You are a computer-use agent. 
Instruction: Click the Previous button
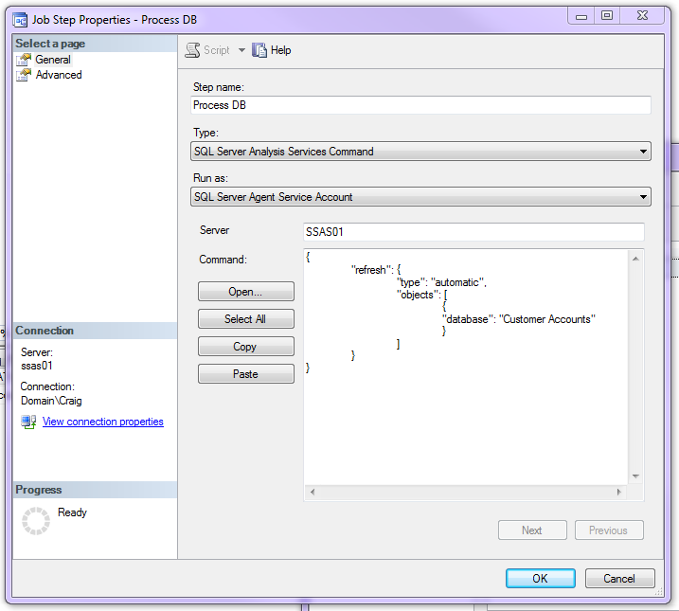pyautogui.click(x=609, y=530)
